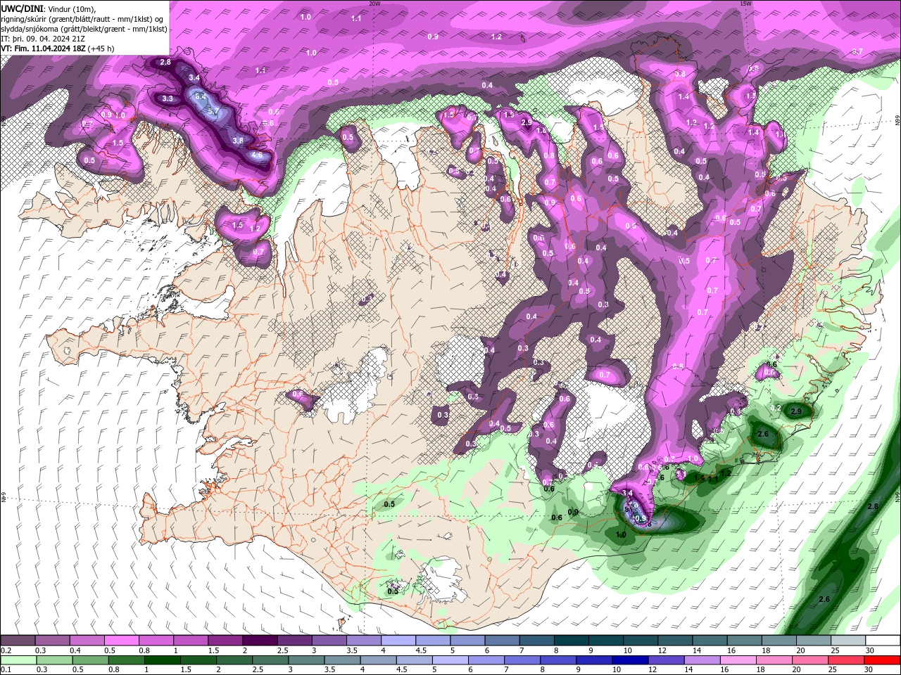This screenshot has width=901, height=675.
Task: Click the "30" label in green rain legend
Action: click(868, 669)
